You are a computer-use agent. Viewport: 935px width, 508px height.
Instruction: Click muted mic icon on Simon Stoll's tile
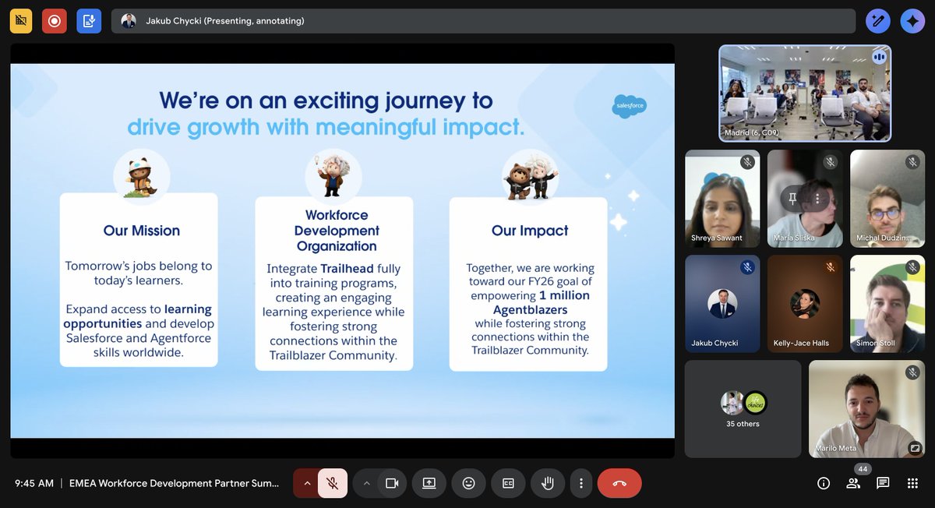pyautogui.click(x=912, y=267)
